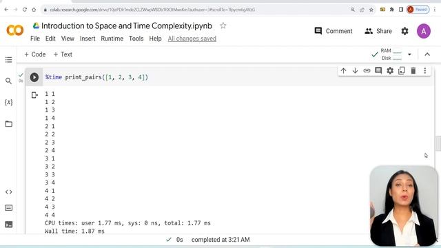441x248 pixels.
Task: View RAM and Disk resource indicator
Action: [x=391, y=54]
